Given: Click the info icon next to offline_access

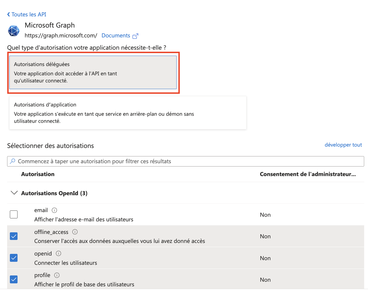Looking at the screenshot, I should (75, 232).
